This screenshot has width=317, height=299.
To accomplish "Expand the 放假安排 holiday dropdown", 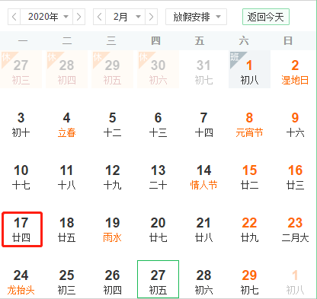I will 196,17.
